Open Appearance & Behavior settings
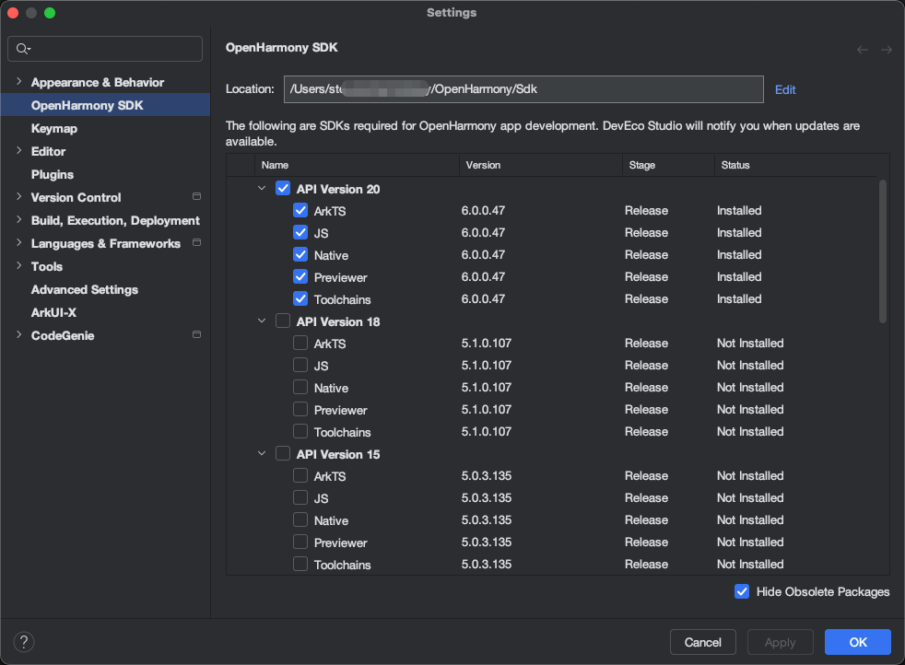905x665 pixels. click(x=98, y=82)
